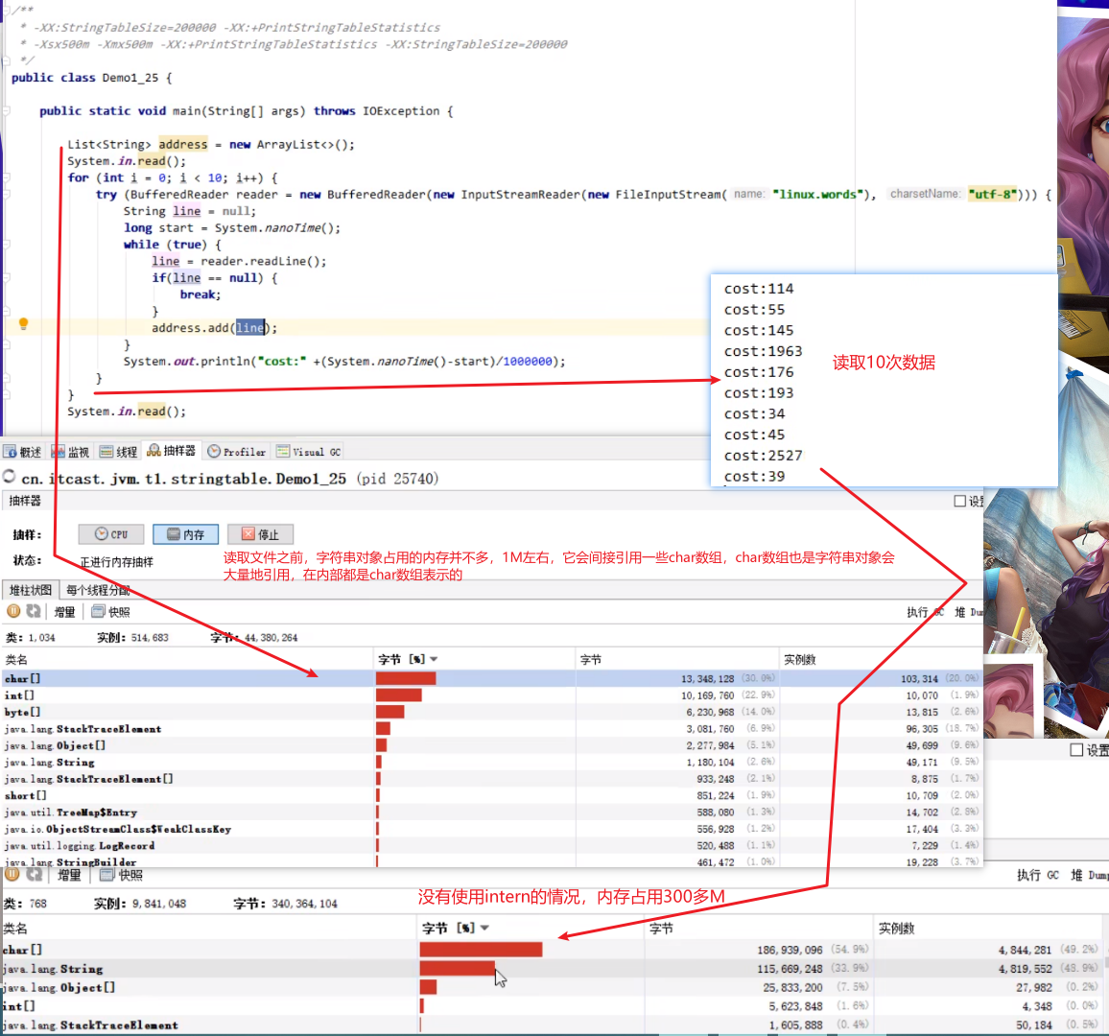1109x1036 pixels.
Task: Click the cost:1963 line in the output
Action: pos(763,351)
